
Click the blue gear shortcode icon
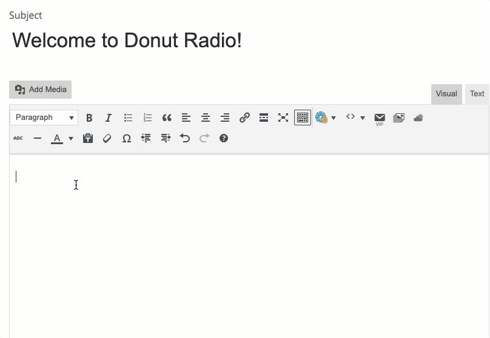pyautogui.click(x=321, y=118)
